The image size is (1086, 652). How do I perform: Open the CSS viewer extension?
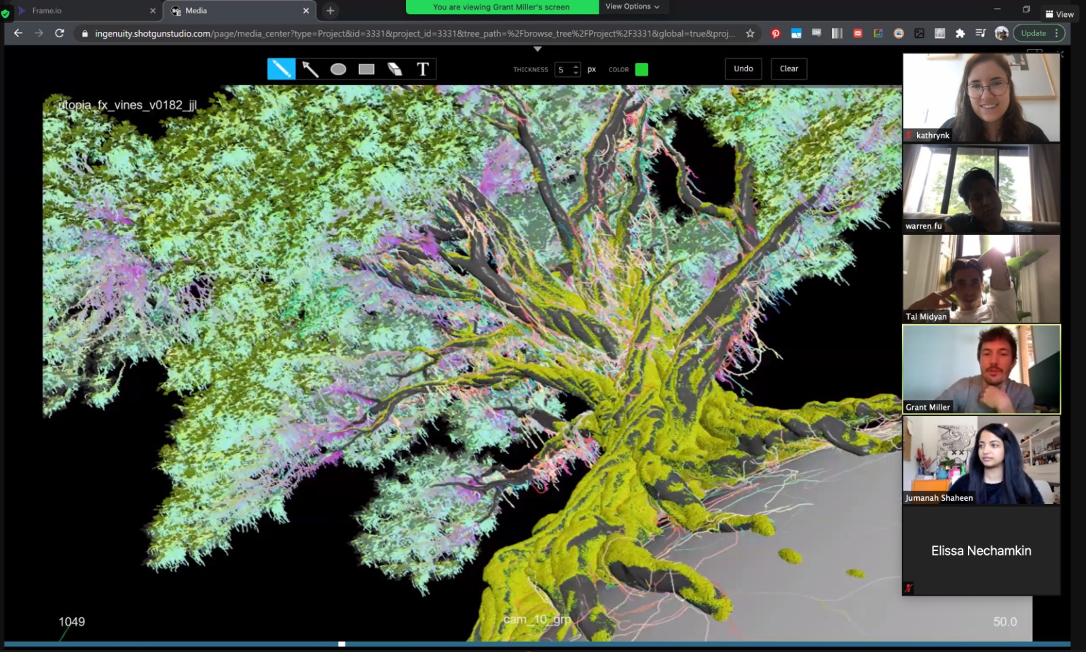pyautogui.click(x=817, y=33)
